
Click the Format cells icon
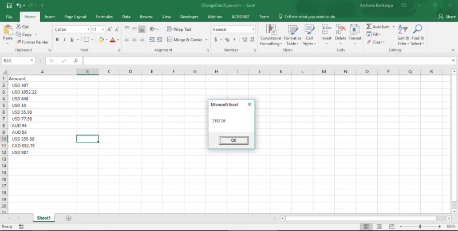point(355,30)
